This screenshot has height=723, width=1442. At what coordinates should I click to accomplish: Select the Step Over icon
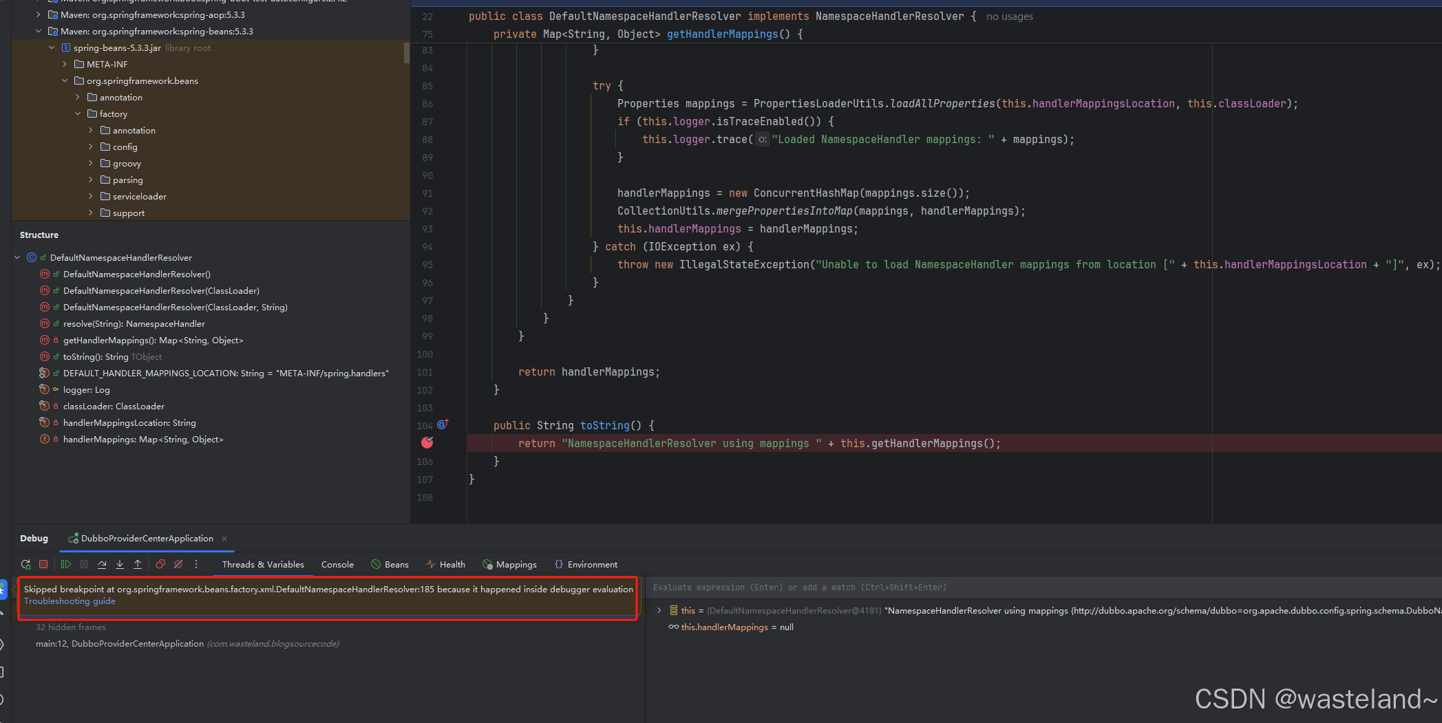pos(102,564)
